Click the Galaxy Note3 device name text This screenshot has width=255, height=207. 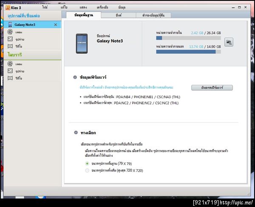click(x=110, y=41)
